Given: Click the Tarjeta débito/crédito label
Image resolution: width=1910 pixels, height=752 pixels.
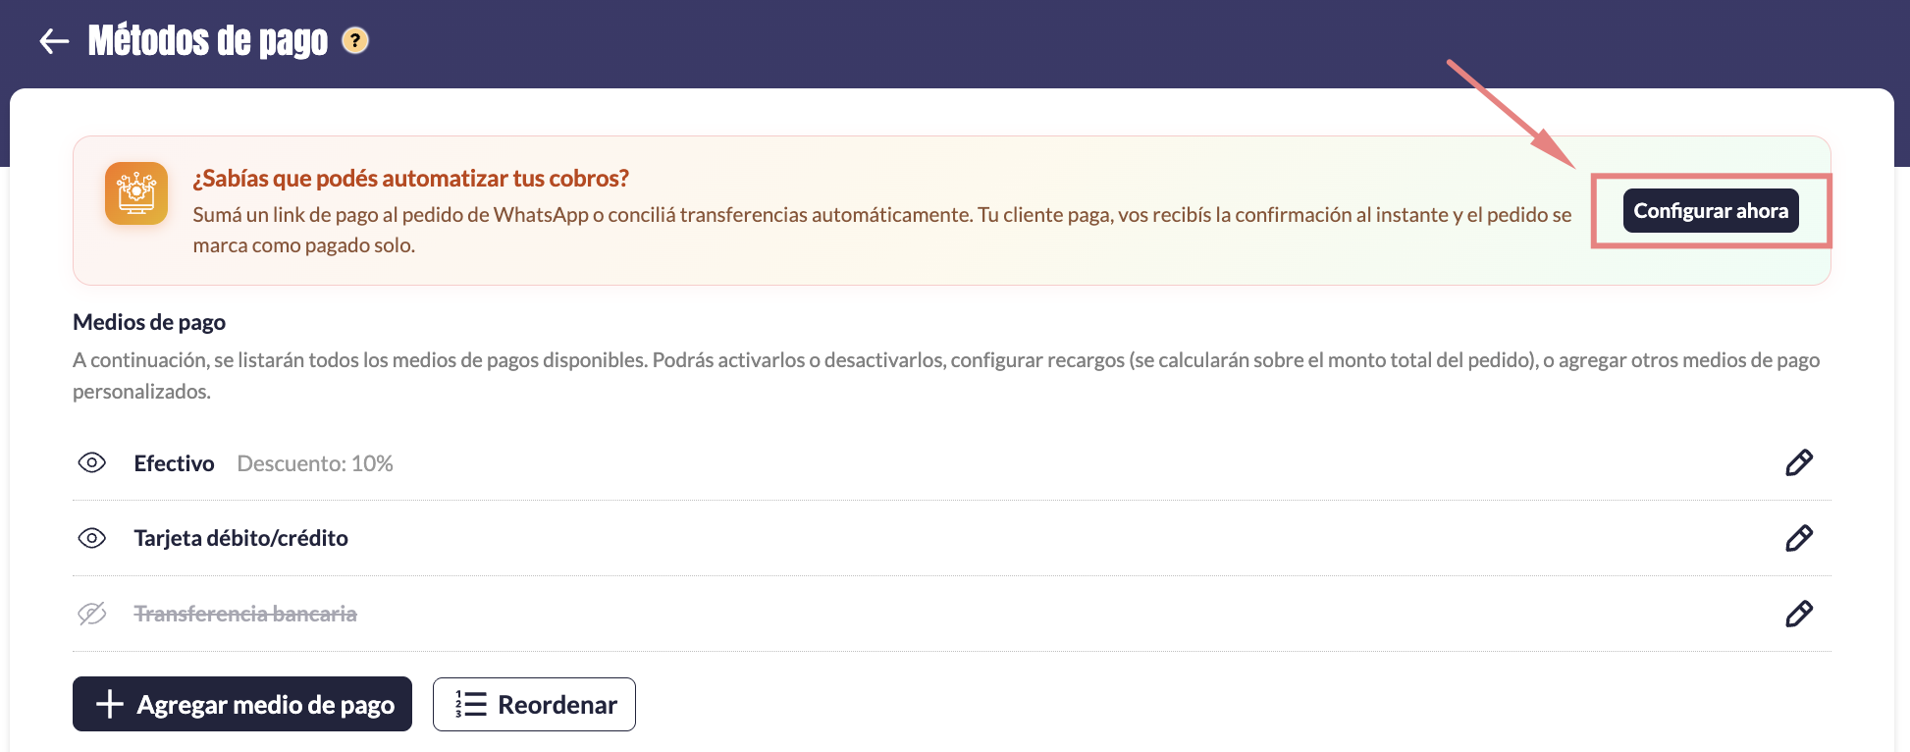Looking at the screenshot, I should click(x=240, y=538).
